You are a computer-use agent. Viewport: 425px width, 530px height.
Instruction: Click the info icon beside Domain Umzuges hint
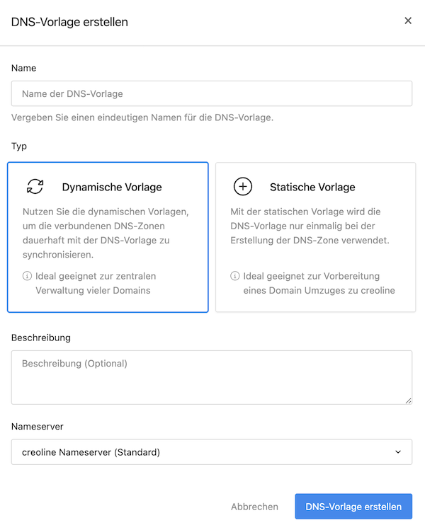235,276
